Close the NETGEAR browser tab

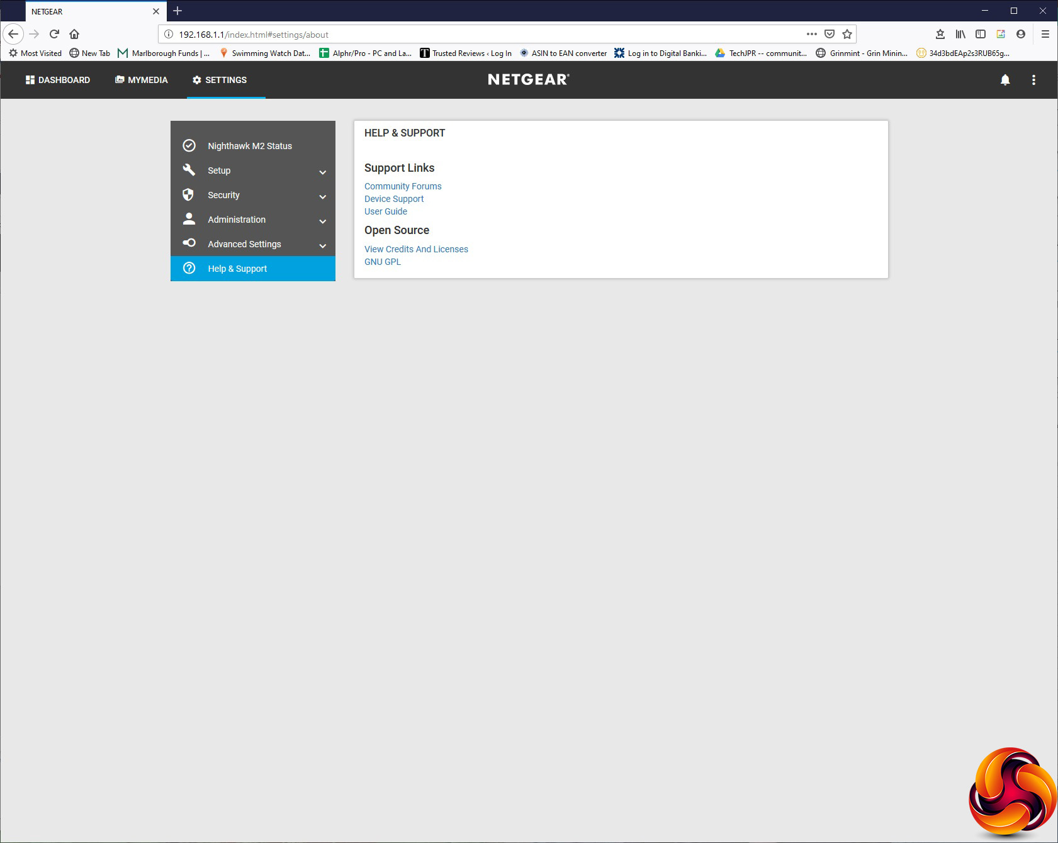(156, 11)
